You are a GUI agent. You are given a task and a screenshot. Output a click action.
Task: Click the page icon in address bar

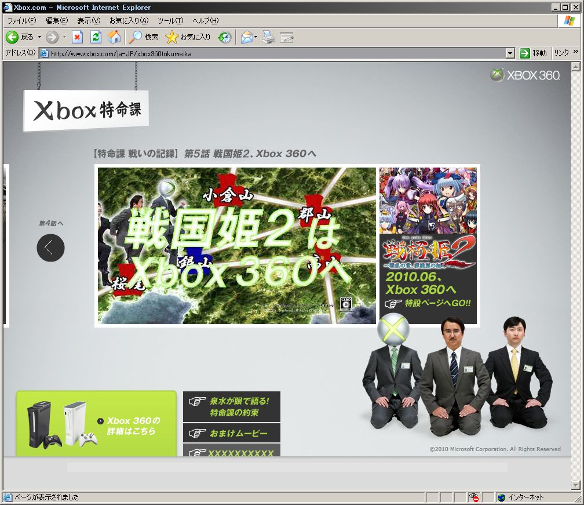coord(44,53)
